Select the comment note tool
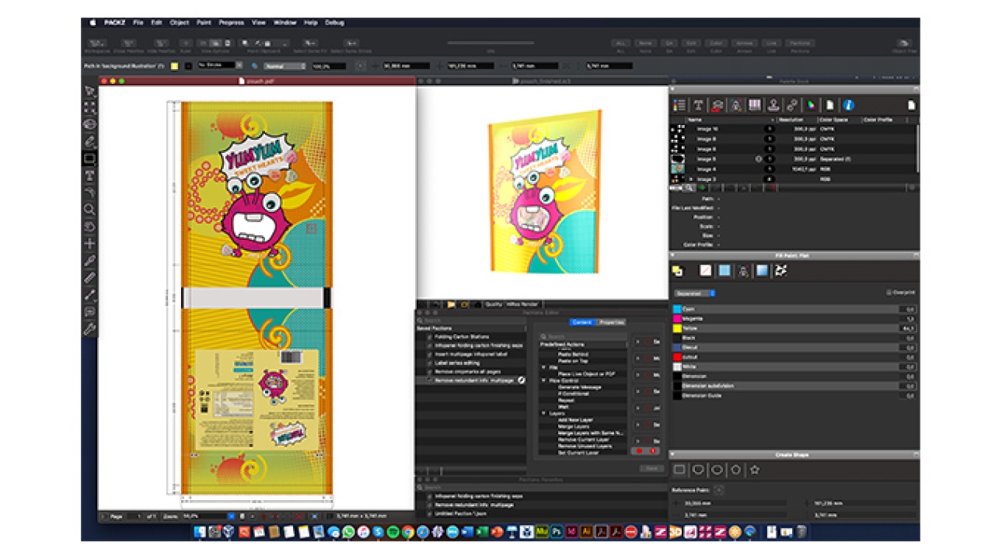Screen dimensions: 995x559 [90, 312]
